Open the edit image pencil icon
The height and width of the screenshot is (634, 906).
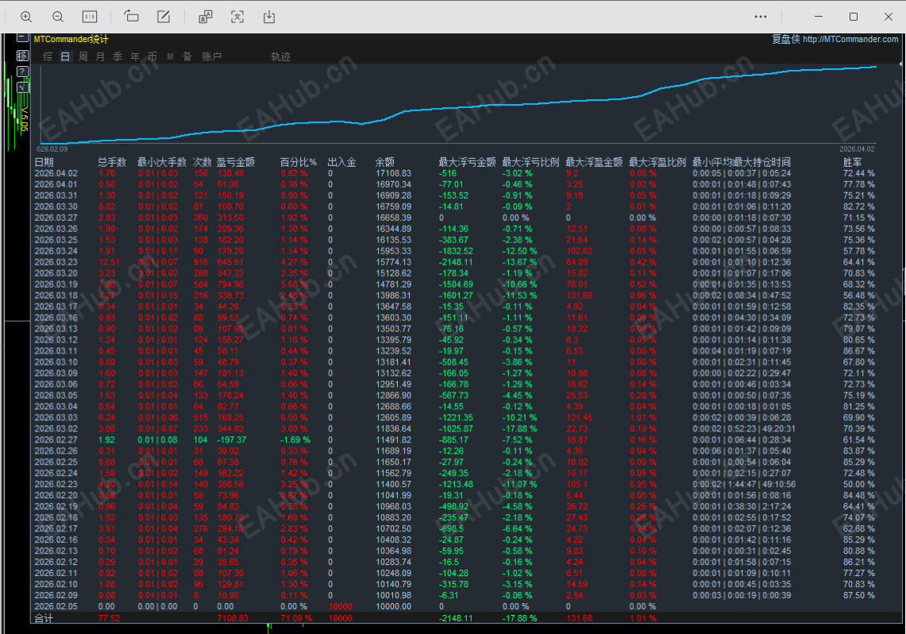click(164, 17)
